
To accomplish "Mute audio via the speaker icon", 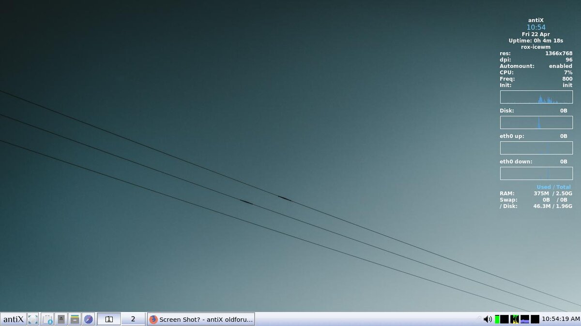I will point(487,319).
